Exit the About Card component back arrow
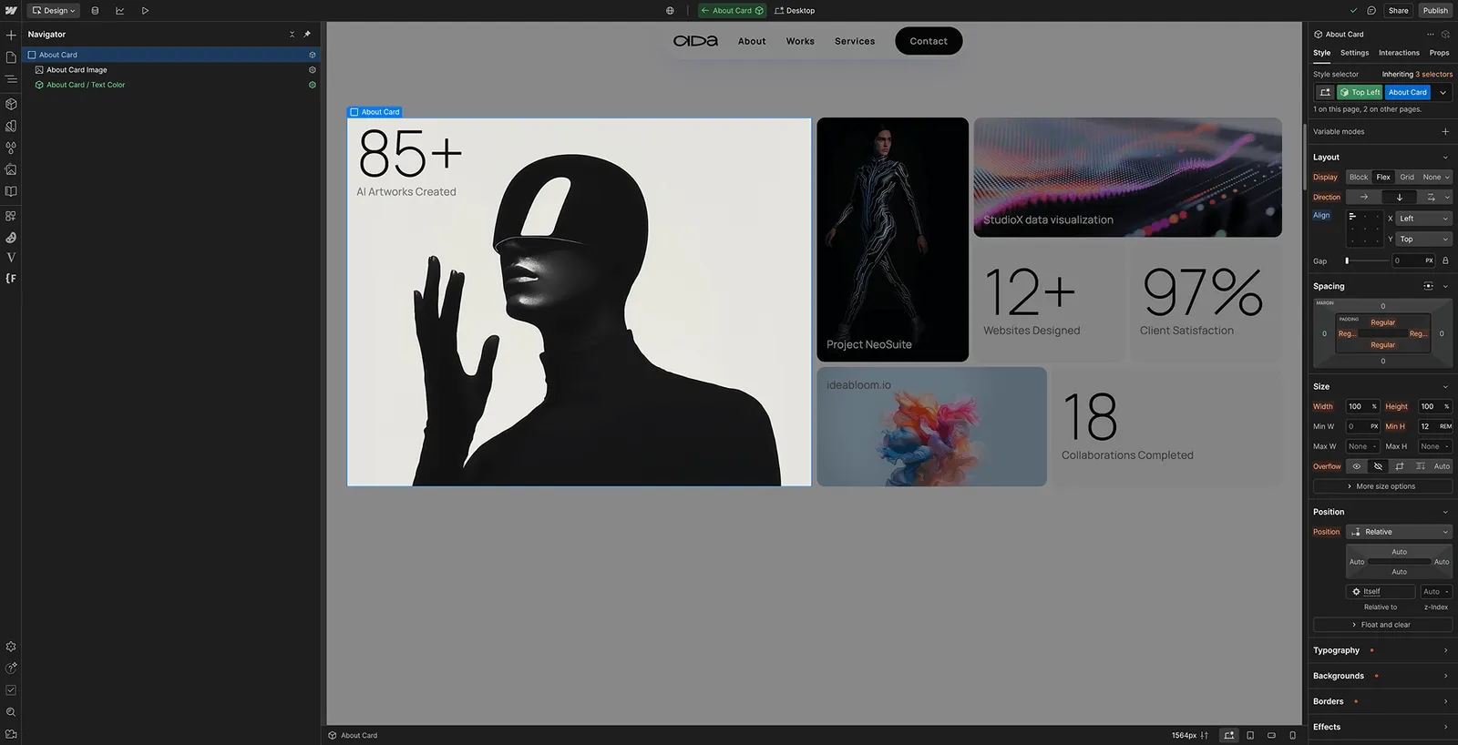1458x745 pixels. tap(704, 11)
